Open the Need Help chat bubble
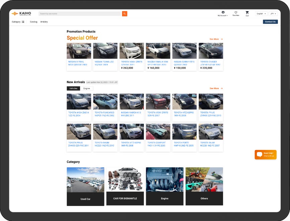This screenshot has width=290, height=221. tap(266, 154)
